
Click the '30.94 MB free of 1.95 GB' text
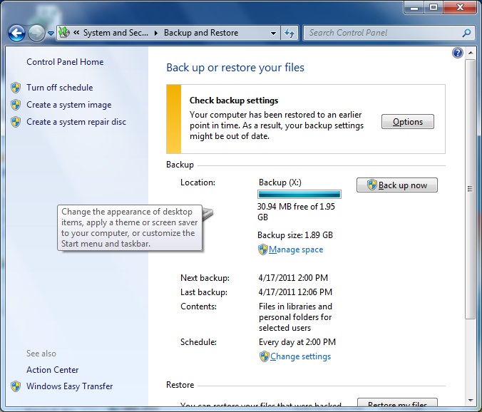tap(296, 212)
